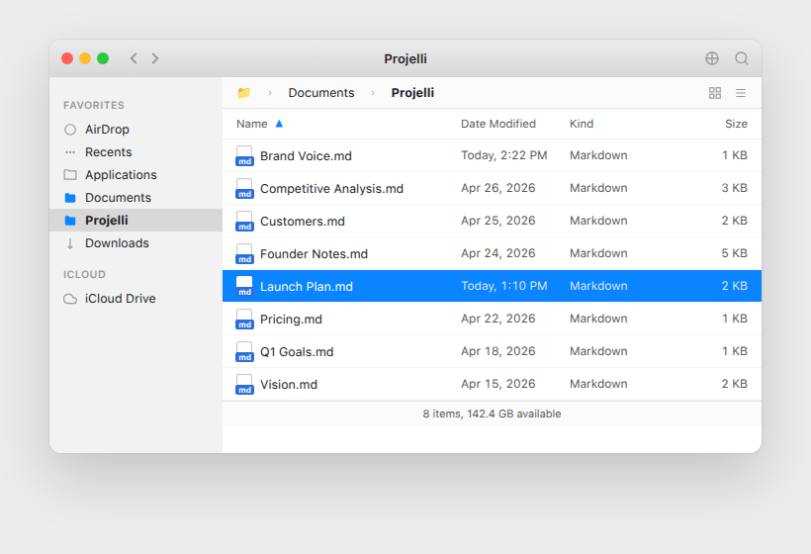The image size is (811, 554).
Task: Click the folder icon in path bar
Action: coord(244,93)
